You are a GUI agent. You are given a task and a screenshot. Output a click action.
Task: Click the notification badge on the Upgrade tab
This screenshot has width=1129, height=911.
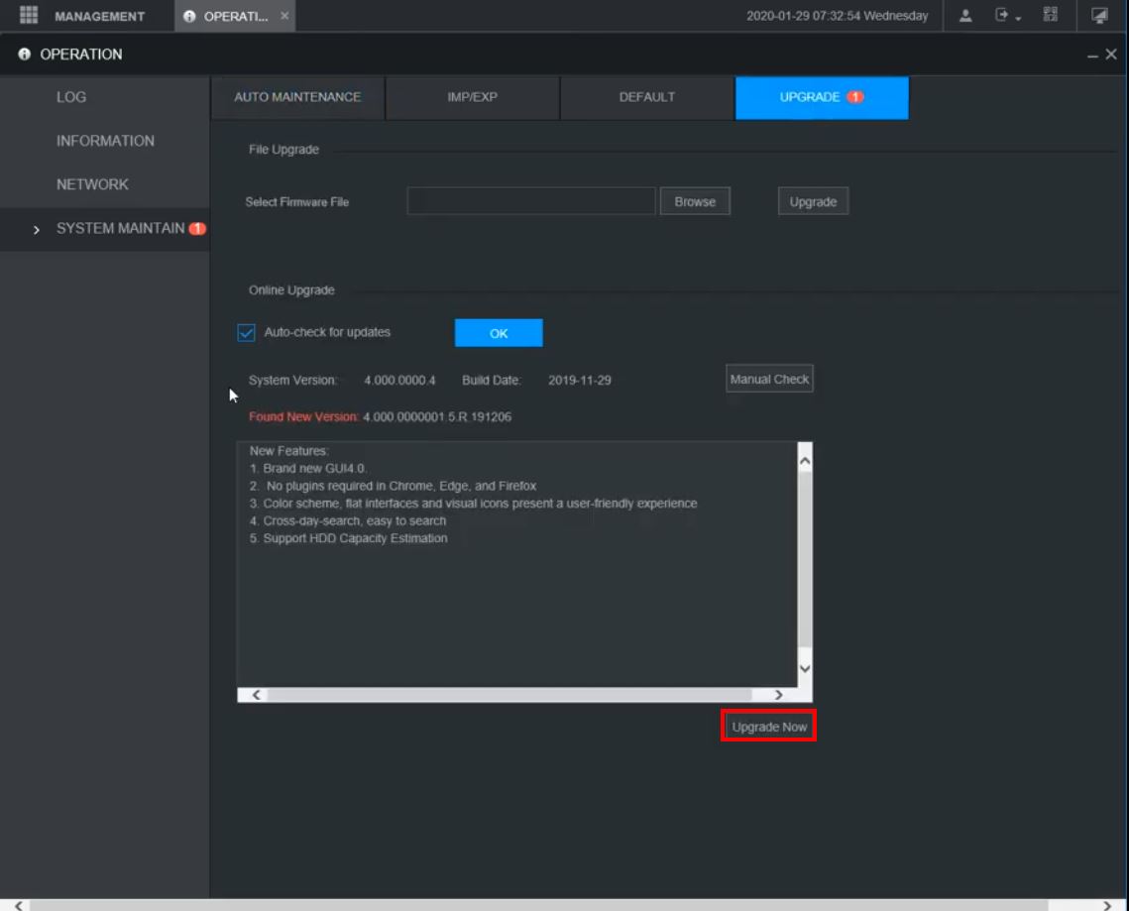tap(854, 97)
